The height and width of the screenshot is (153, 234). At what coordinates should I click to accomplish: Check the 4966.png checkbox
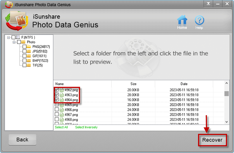coord(56,110)
